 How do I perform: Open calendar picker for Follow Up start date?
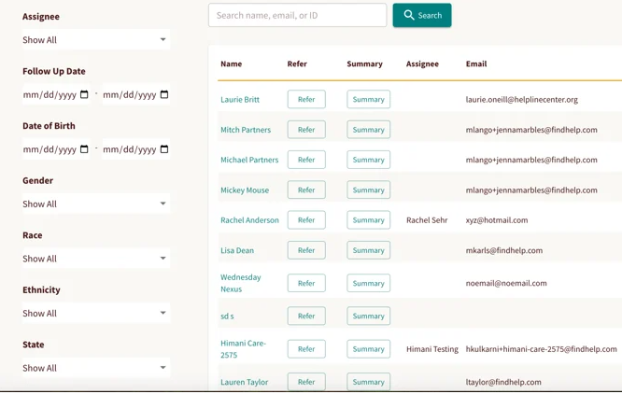[84, 94]
